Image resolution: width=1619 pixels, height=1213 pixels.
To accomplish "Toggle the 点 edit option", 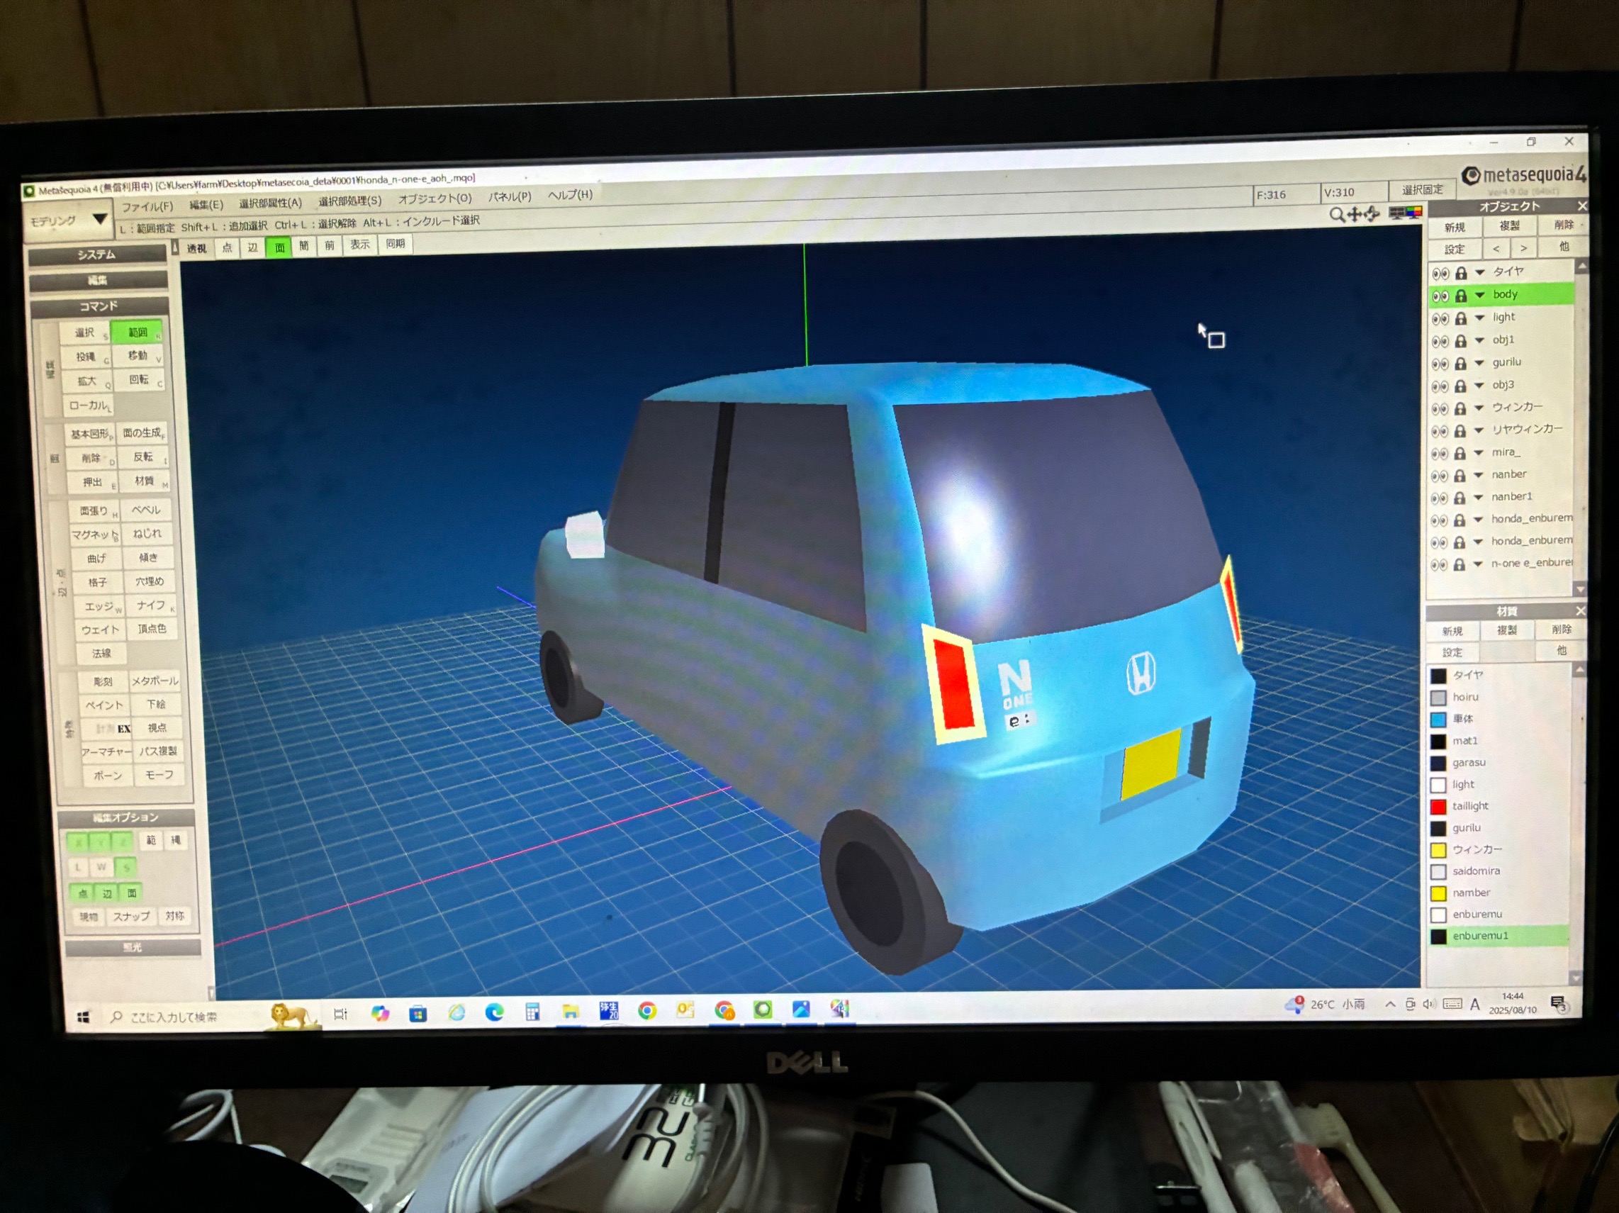I will 83,894.
